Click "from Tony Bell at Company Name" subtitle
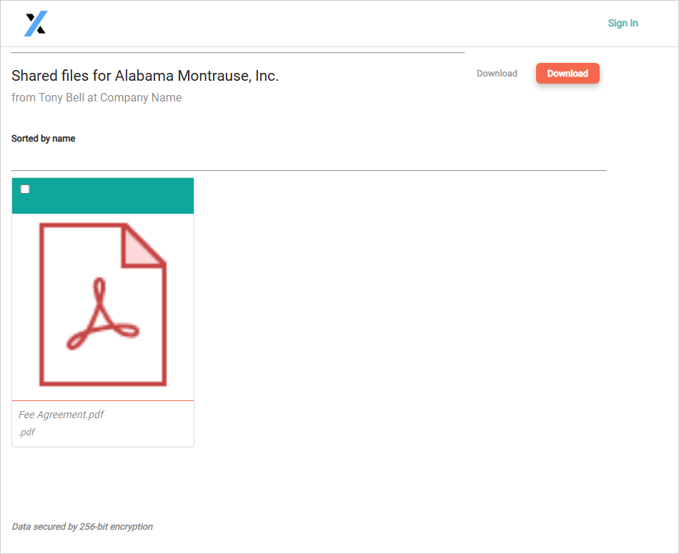 click(96, 98)
